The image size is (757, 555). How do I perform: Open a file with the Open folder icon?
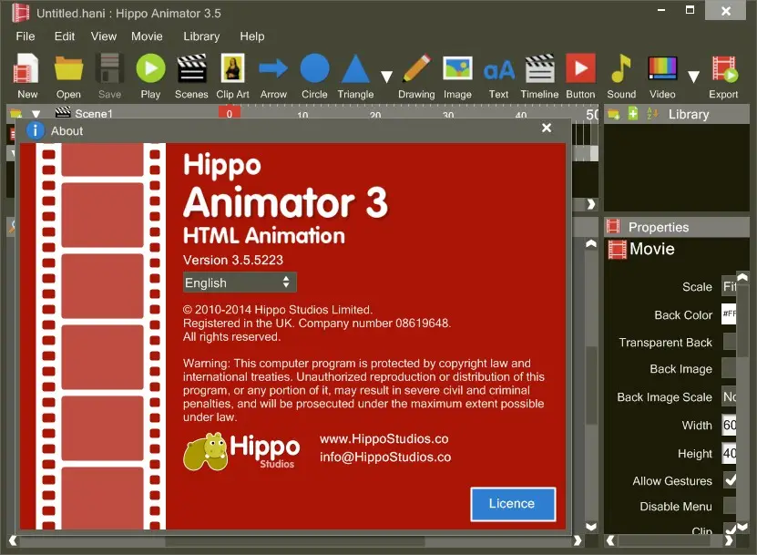68,76
